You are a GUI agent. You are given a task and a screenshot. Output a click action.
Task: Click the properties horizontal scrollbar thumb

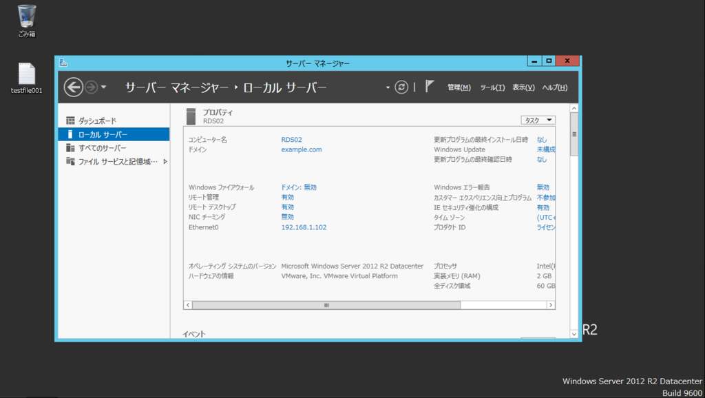coord(326,305)
